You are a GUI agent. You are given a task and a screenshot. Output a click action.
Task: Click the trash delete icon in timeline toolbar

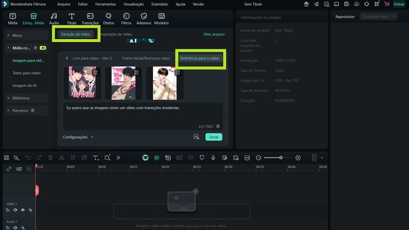click(x=50, y=158)
